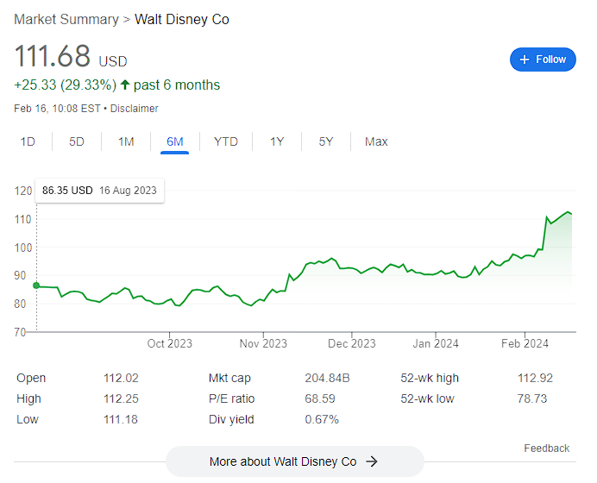Click the Jan 2024 axis label
The height and width of the screenshot is (483, 597).
pos(436,343)
